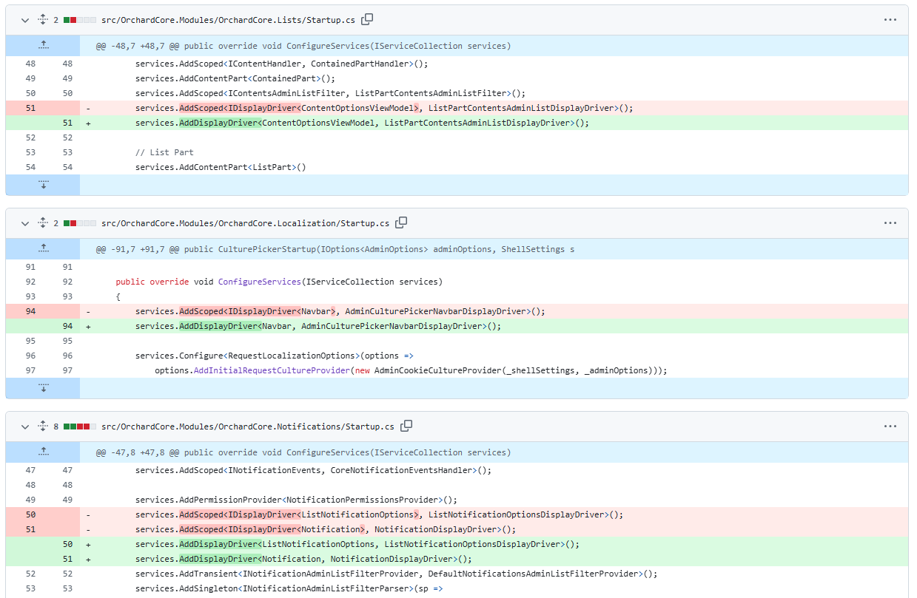Open src/OrchardCore.Modules/OrchardCore.Localization/Startup.cs link
This screenshot has width=917, height=598.
pos(245,223)
